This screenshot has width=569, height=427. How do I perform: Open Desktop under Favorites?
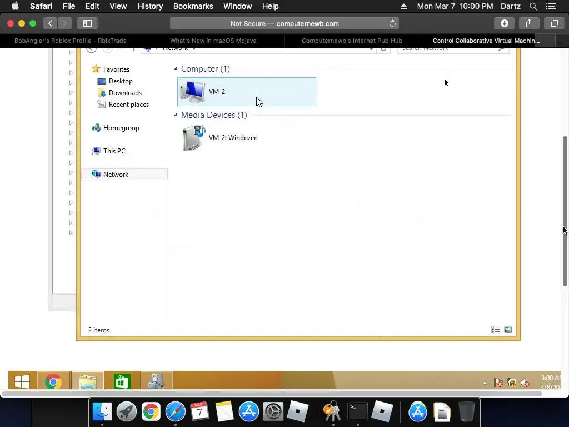[x=115, y=81]
